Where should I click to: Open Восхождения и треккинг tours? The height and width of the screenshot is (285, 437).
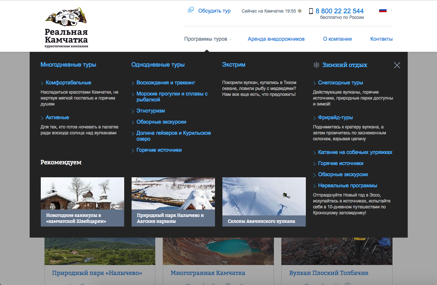pos(166,83)
